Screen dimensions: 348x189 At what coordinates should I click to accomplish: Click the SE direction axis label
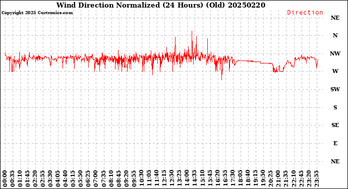pos(335,125)
